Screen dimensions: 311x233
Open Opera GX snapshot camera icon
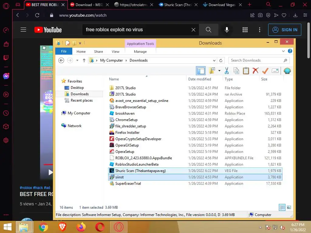[260, 15]
